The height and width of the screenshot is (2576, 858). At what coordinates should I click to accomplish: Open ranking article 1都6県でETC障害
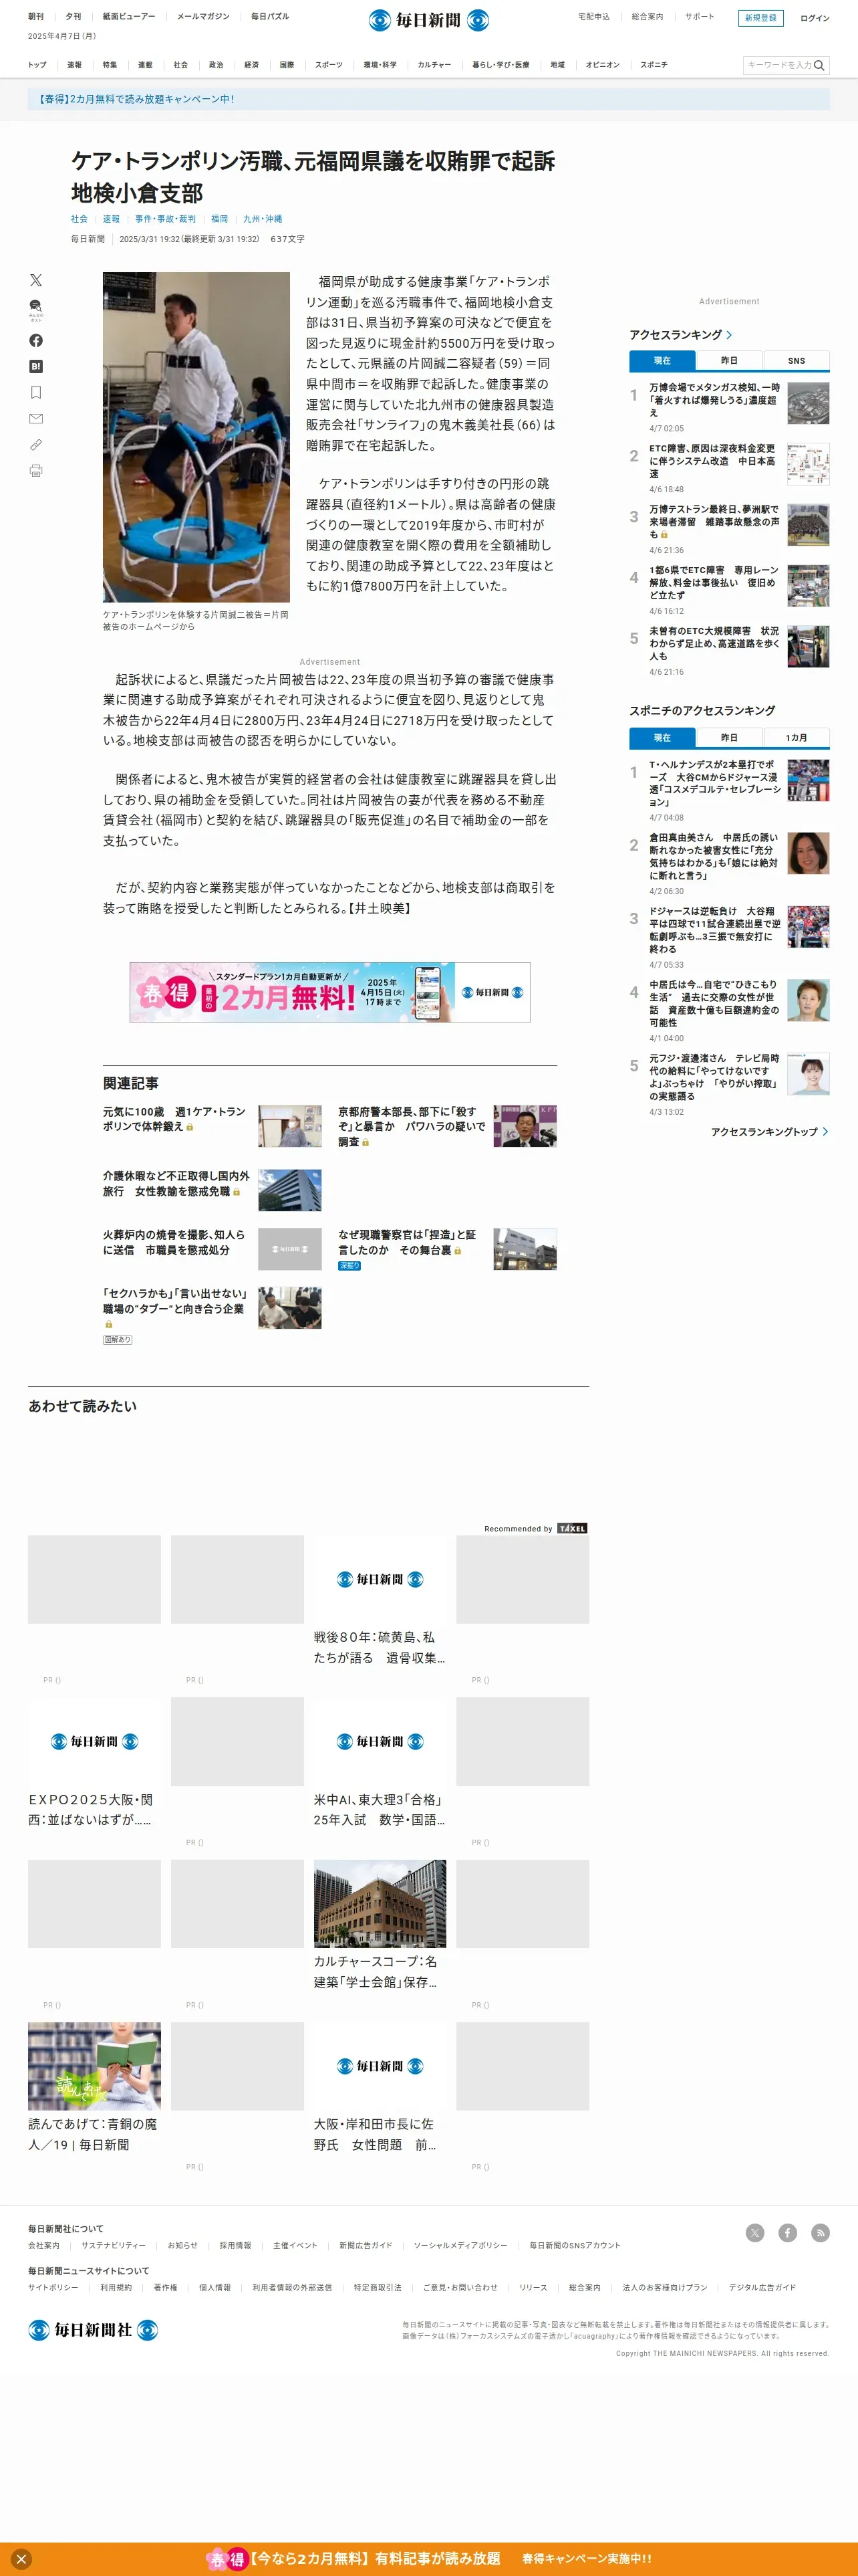tap(714, 582)
